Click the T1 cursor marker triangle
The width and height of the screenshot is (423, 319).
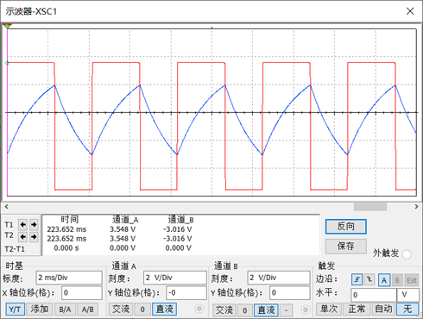[7, 26]
